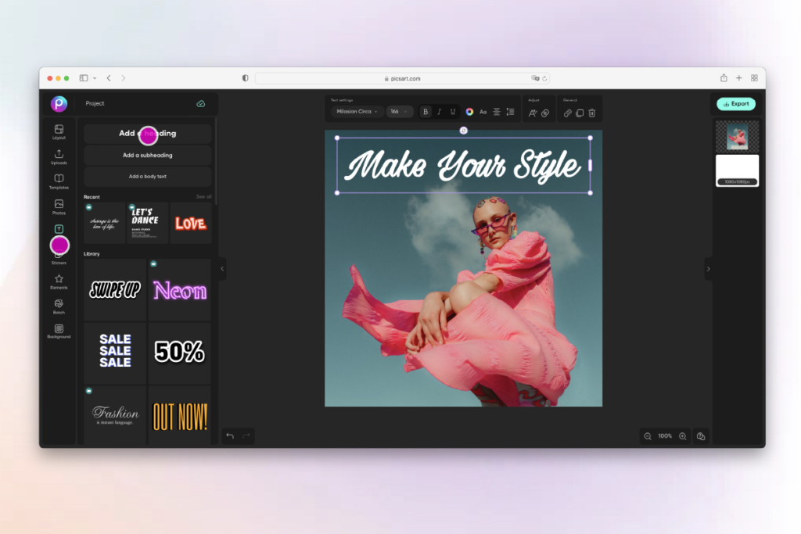Open the Milasian Circa font dropdown

(x=356, y=111)
